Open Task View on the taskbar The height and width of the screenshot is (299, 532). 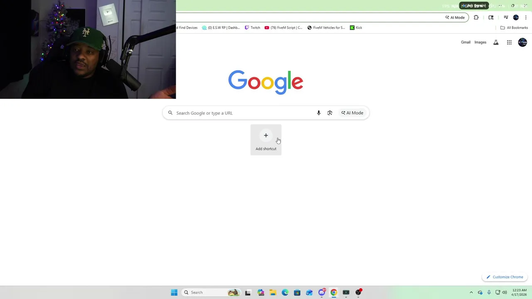click(x=248, y=292)
